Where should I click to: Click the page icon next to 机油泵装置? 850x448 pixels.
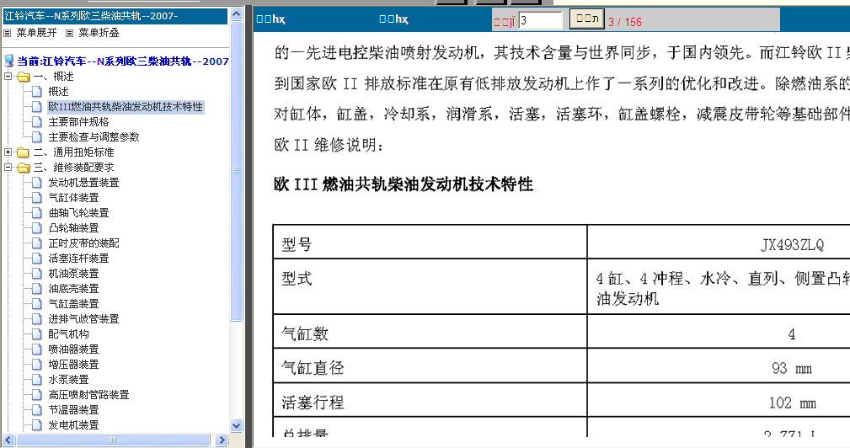tap(37, 274)
